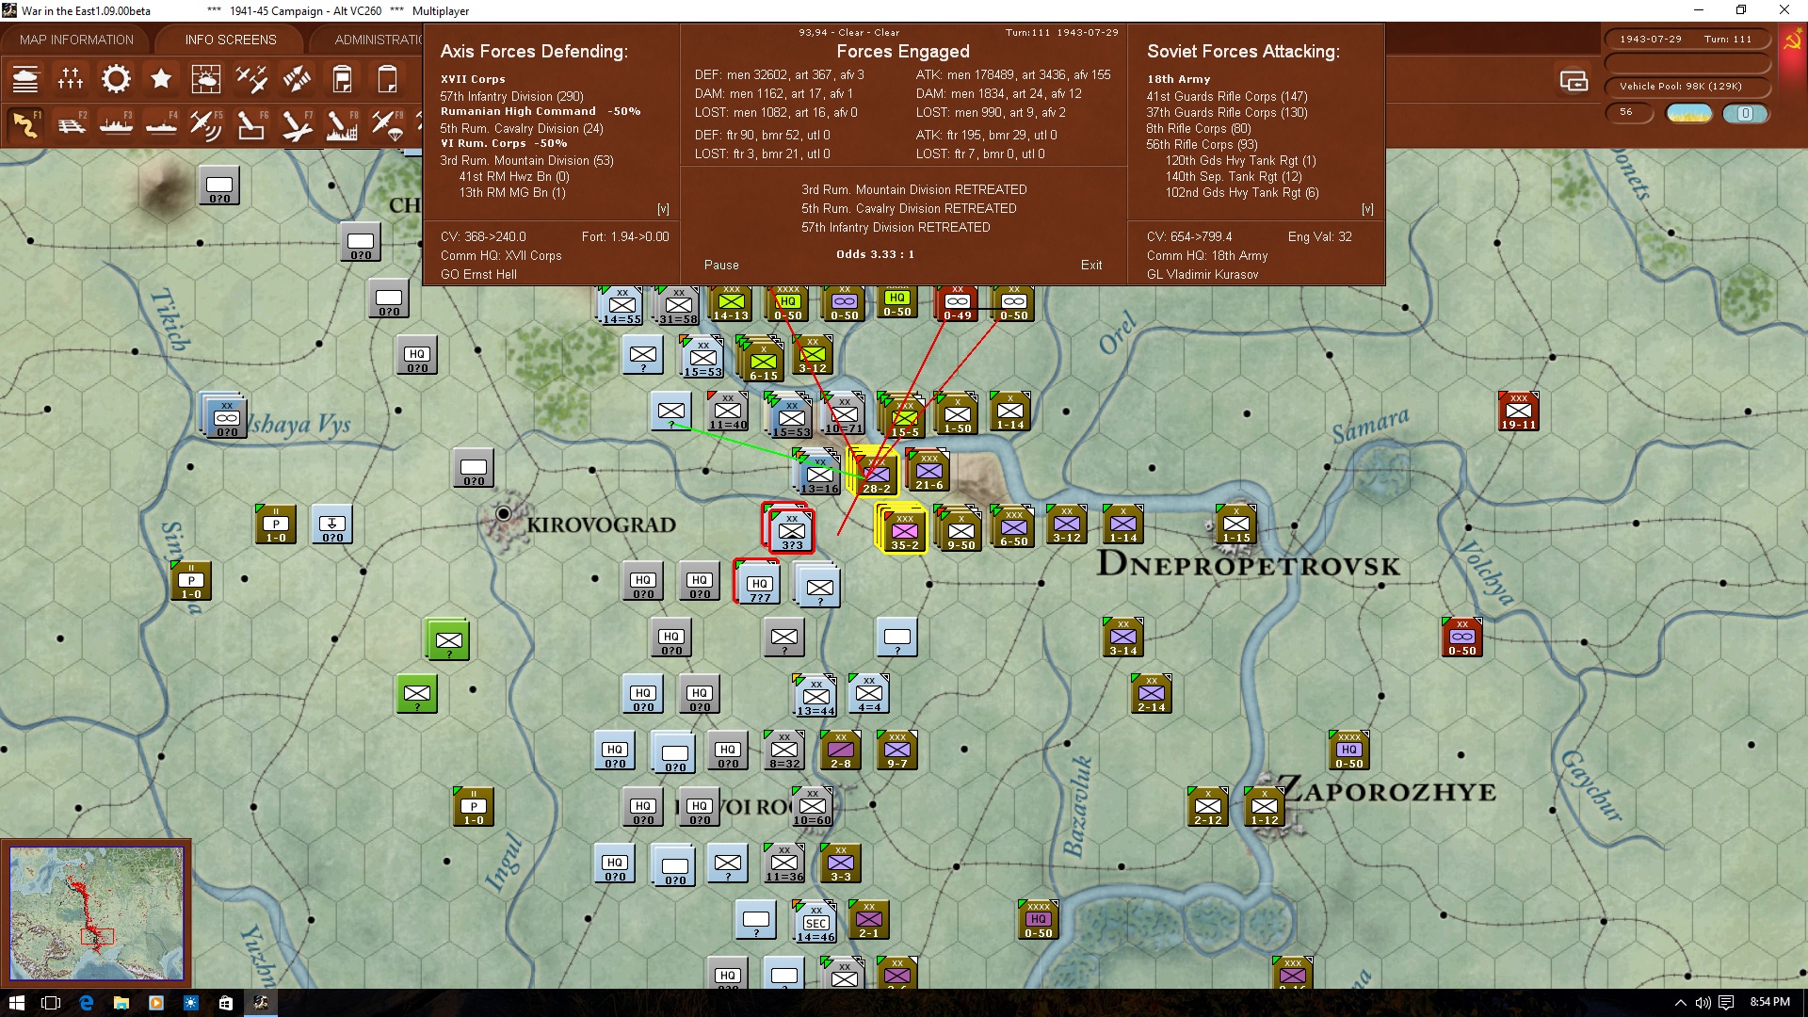Select F9 air transport mode
This screenshot has height=1017, width=1808.
pyautogui.click(x=387, y=124)
